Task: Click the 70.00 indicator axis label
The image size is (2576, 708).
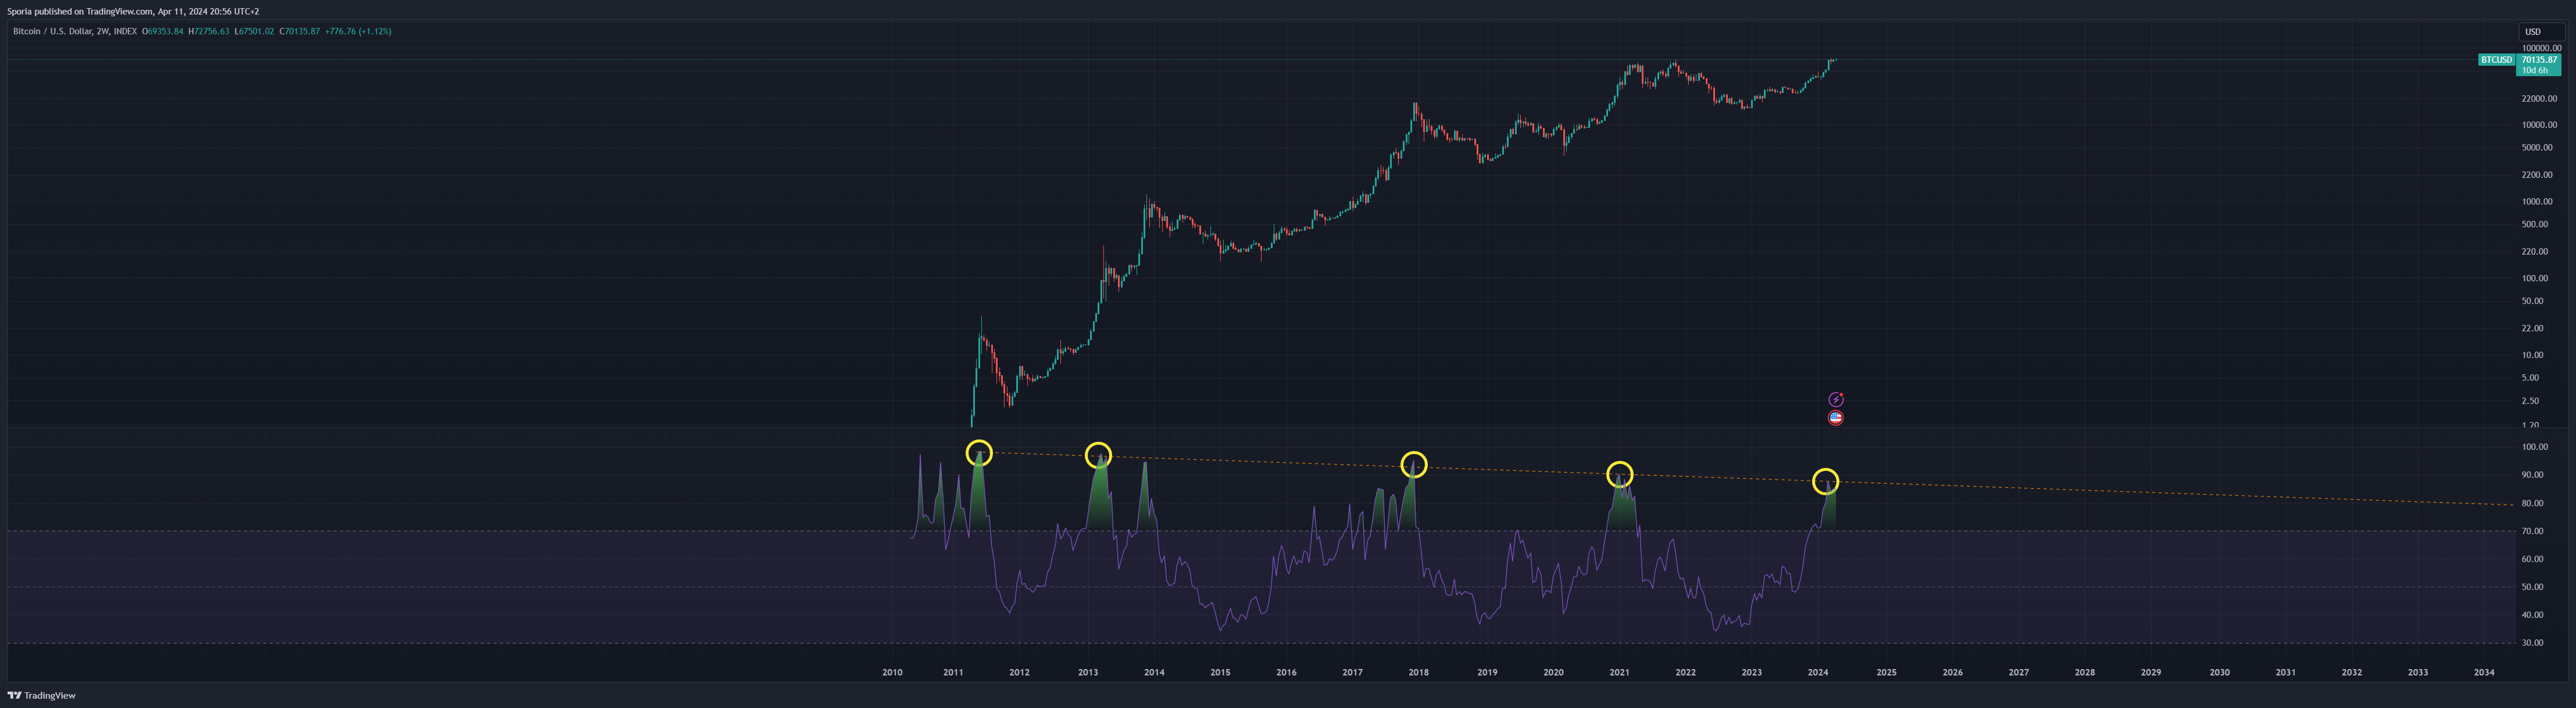Action: coord(2533,531)
